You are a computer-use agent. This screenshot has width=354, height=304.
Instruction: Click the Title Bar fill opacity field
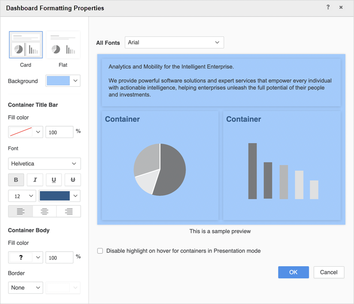[x=59, y=132]
